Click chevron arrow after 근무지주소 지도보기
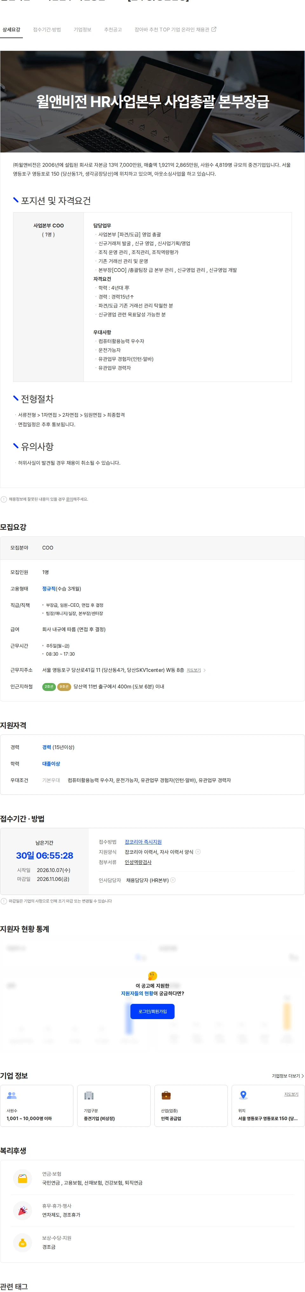This screenshot has width=305, height=1292. pyautogui.click(x=205, y=670)
